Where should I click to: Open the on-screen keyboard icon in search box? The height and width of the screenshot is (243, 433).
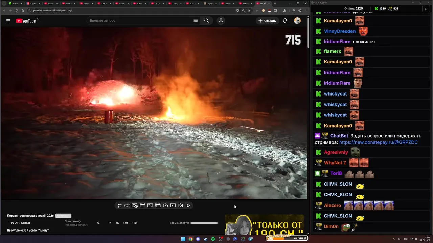tap(196, 21)
